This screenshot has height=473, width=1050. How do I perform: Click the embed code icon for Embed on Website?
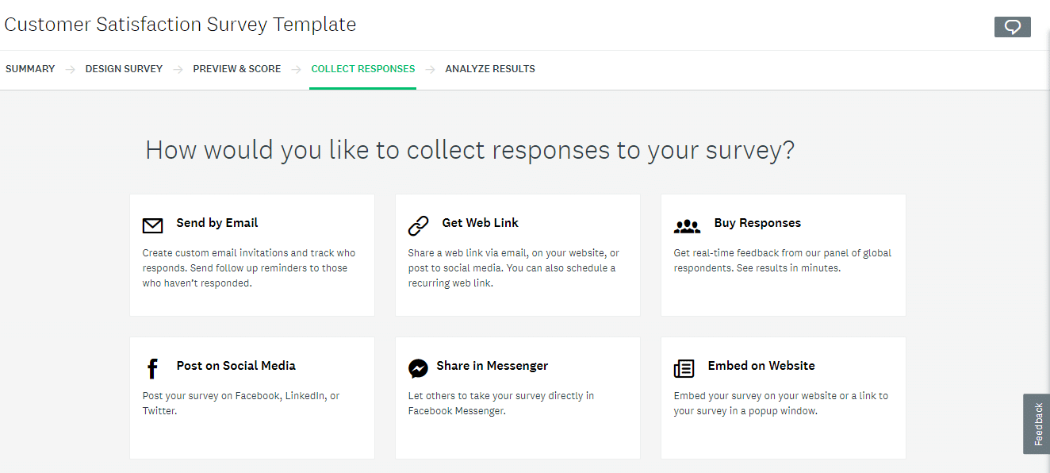point(683,367)
